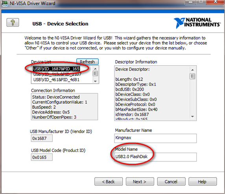225x194 pixels.
Task: Click 'bMaxPacketSize: 0x40' descriptor line
Action: [x=136, y=109]
